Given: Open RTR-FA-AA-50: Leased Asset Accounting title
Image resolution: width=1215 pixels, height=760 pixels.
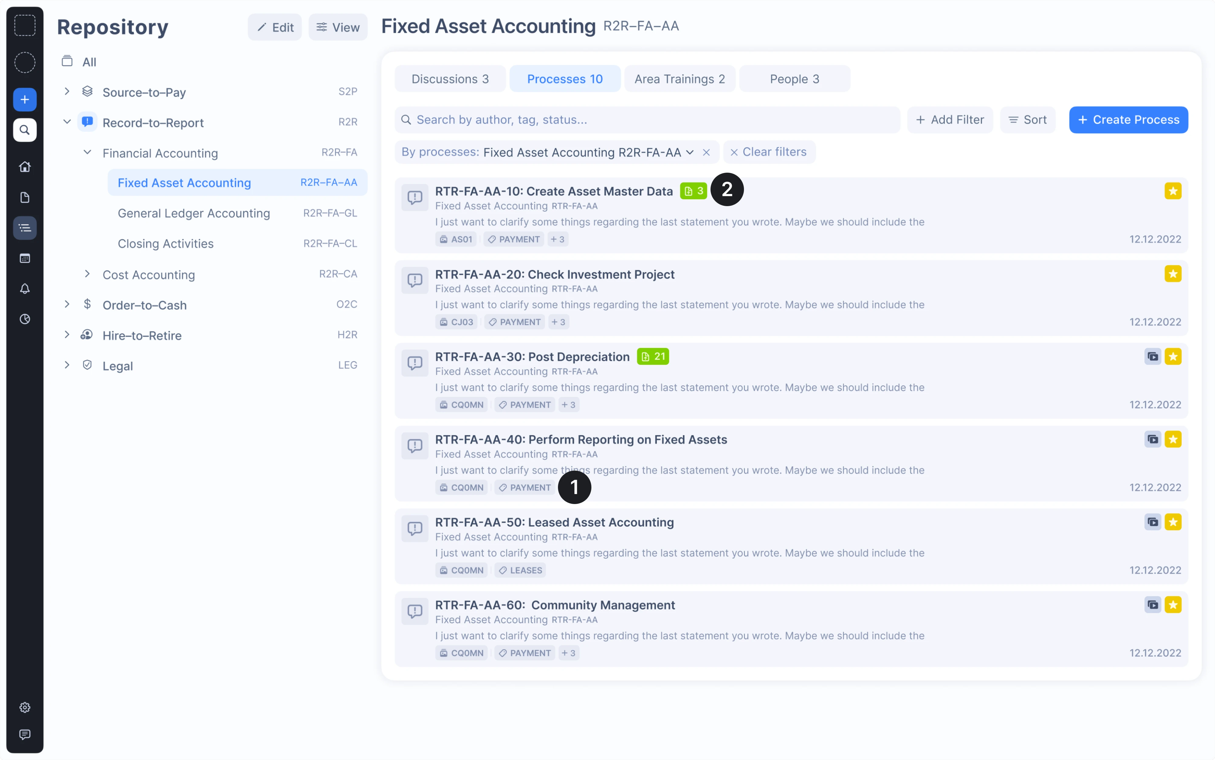Looking at the screenshot, I should coord(554,522).
